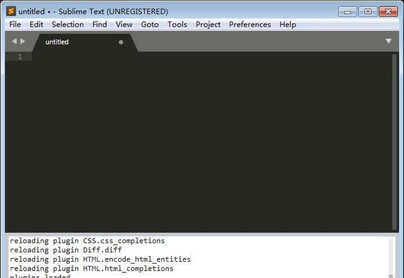Image resolution: width=404 pixels, height=278 pixels.
Task: Close the Sublime Text window
Action: (x=388, y=12)
